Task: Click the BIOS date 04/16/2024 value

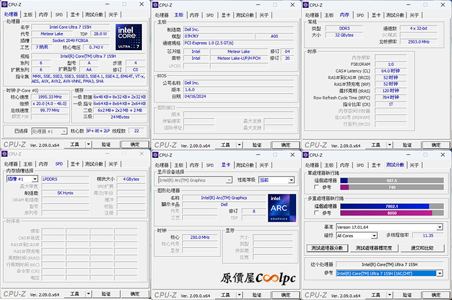Action: tap(238, 96)
